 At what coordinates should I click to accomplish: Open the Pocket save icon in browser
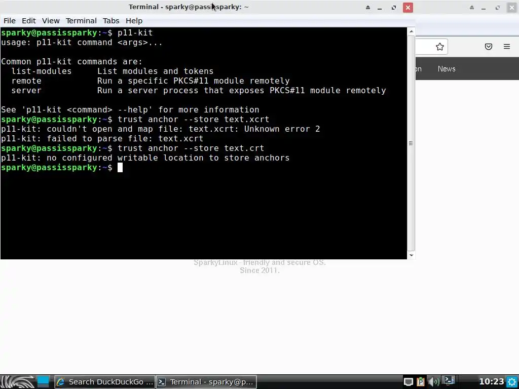pos(489,47)
